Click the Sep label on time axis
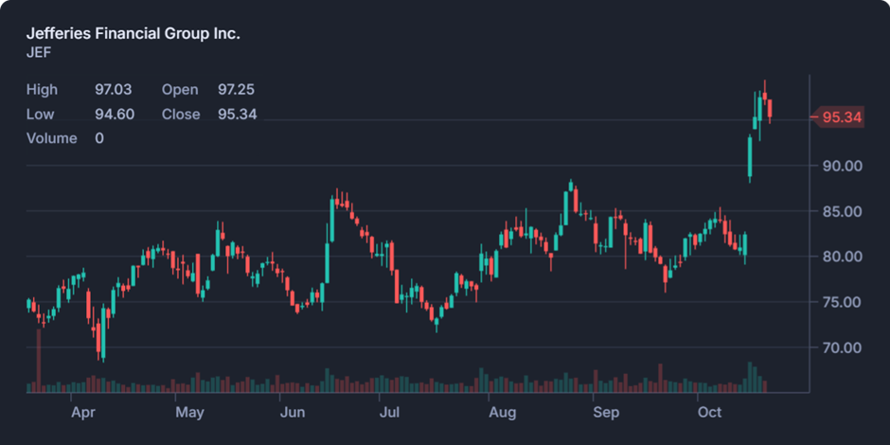890x445 pixels. click(606, 412)
